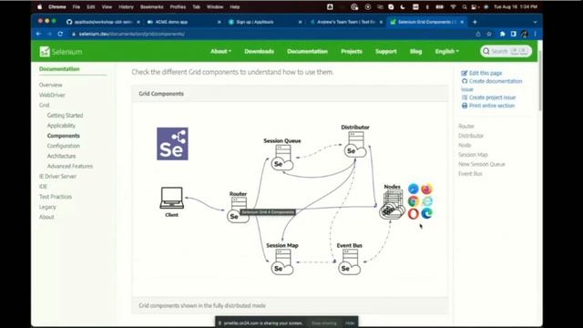The image size is (583, 328).
Task: Click the Session Queue server icon
Action: tap(281, 158)
